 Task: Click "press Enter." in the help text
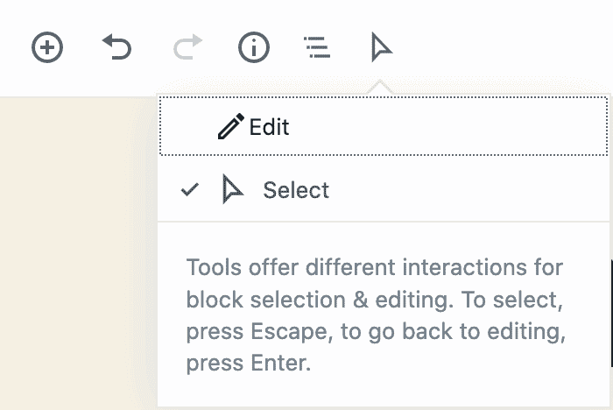point(248,364)
